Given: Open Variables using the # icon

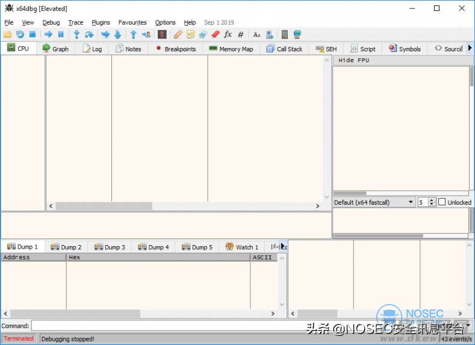Looking at the screenshot, I should 241,34.
